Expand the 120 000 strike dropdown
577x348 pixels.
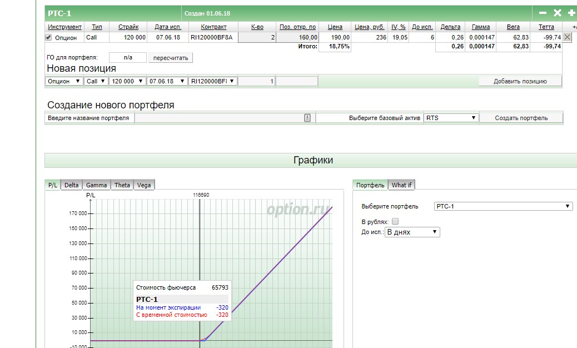tap(127, 81)
